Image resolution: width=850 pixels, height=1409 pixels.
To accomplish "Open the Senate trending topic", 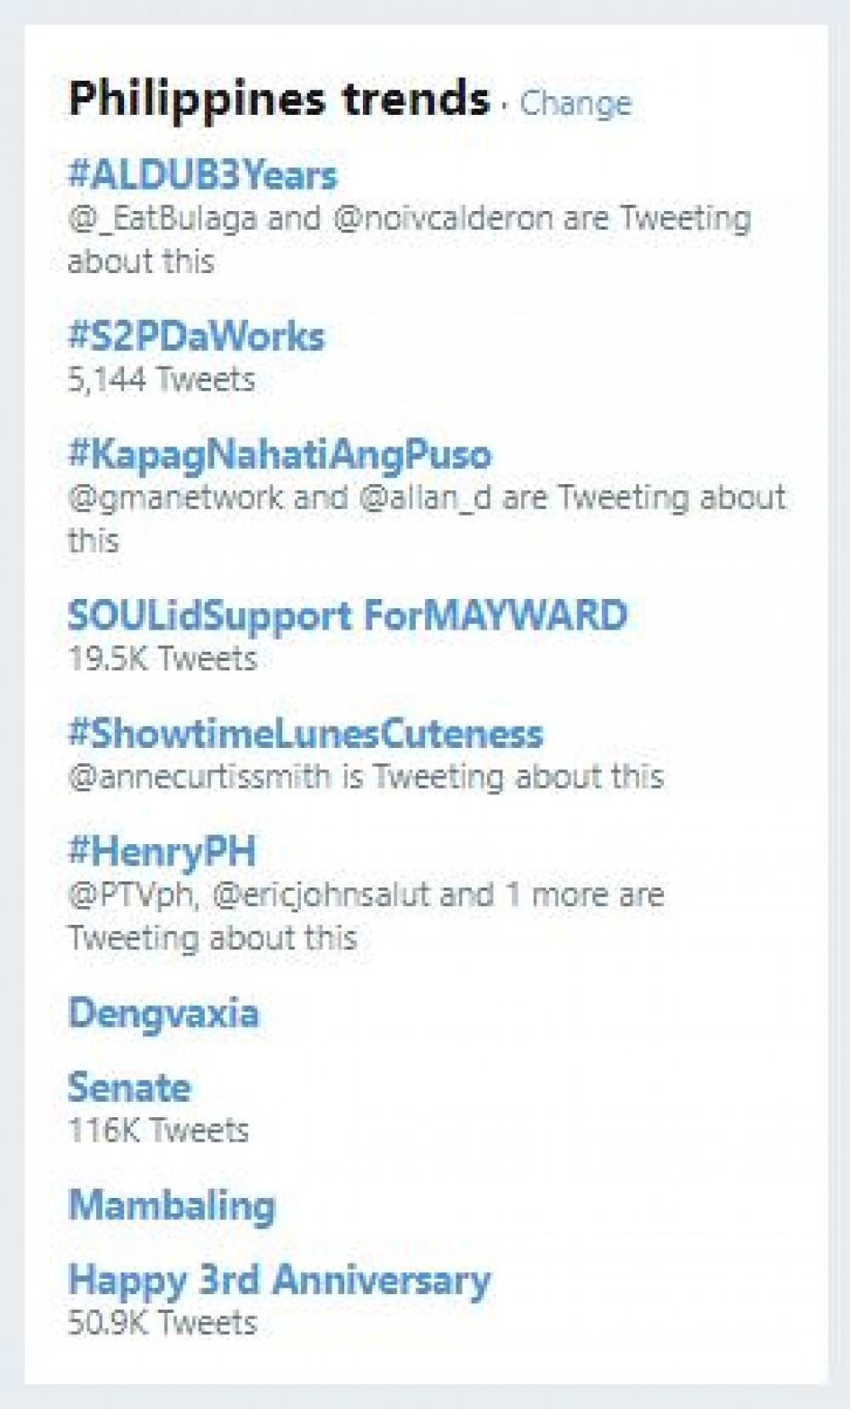I will [129, 1087].
